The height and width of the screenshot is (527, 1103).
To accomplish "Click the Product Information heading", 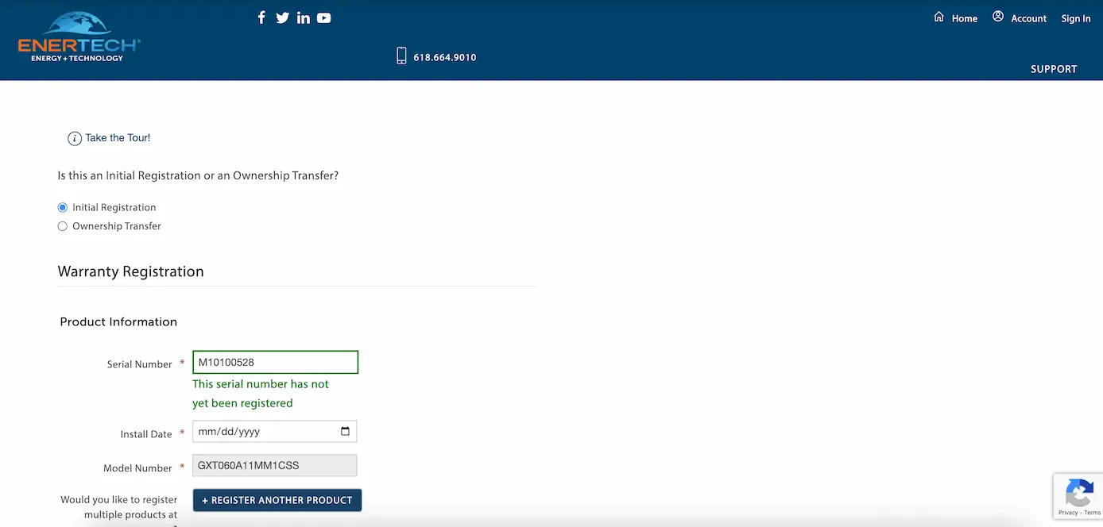I will click(118, 321).
